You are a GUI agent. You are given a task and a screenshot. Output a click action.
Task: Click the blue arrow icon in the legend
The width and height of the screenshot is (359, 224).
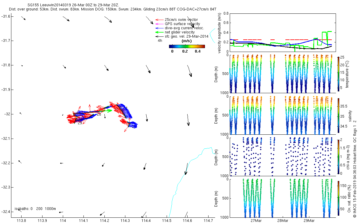(159, 28)
